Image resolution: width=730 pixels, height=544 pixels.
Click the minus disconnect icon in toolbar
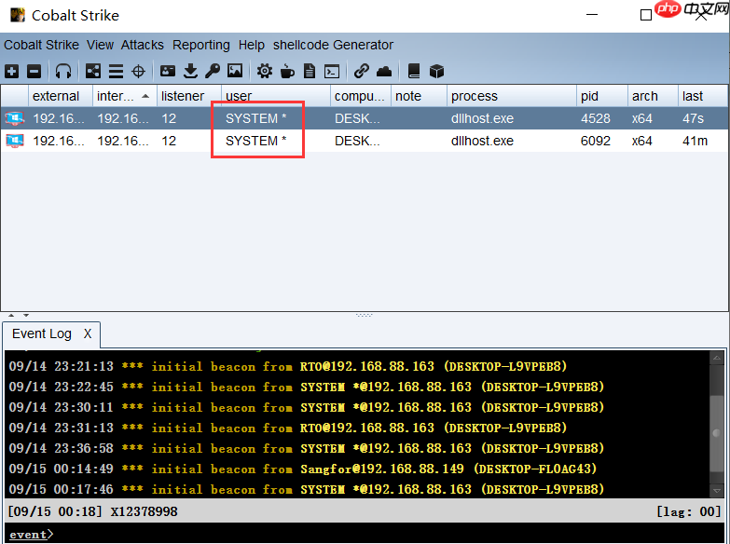tap(34, 71)
